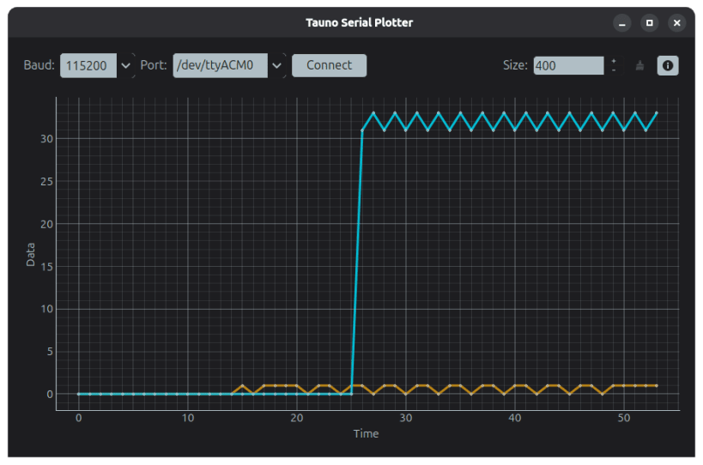703x465 pixels.
Task: Close the Tauno Serial Plotter window
Action: coord(676,22)
